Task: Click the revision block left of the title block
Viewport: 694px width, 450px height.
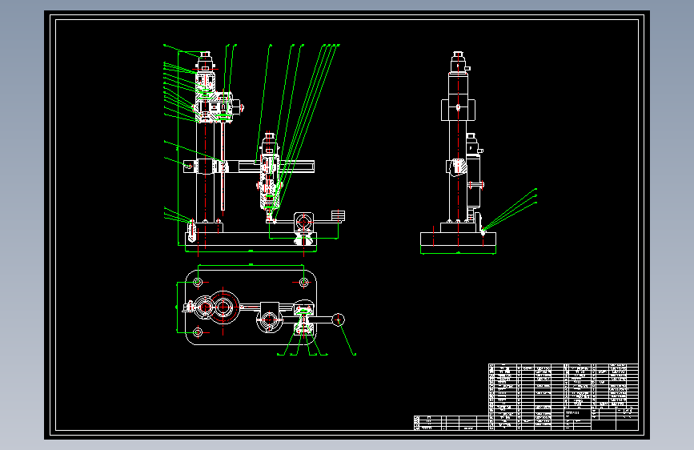Action: coord(451,423)
